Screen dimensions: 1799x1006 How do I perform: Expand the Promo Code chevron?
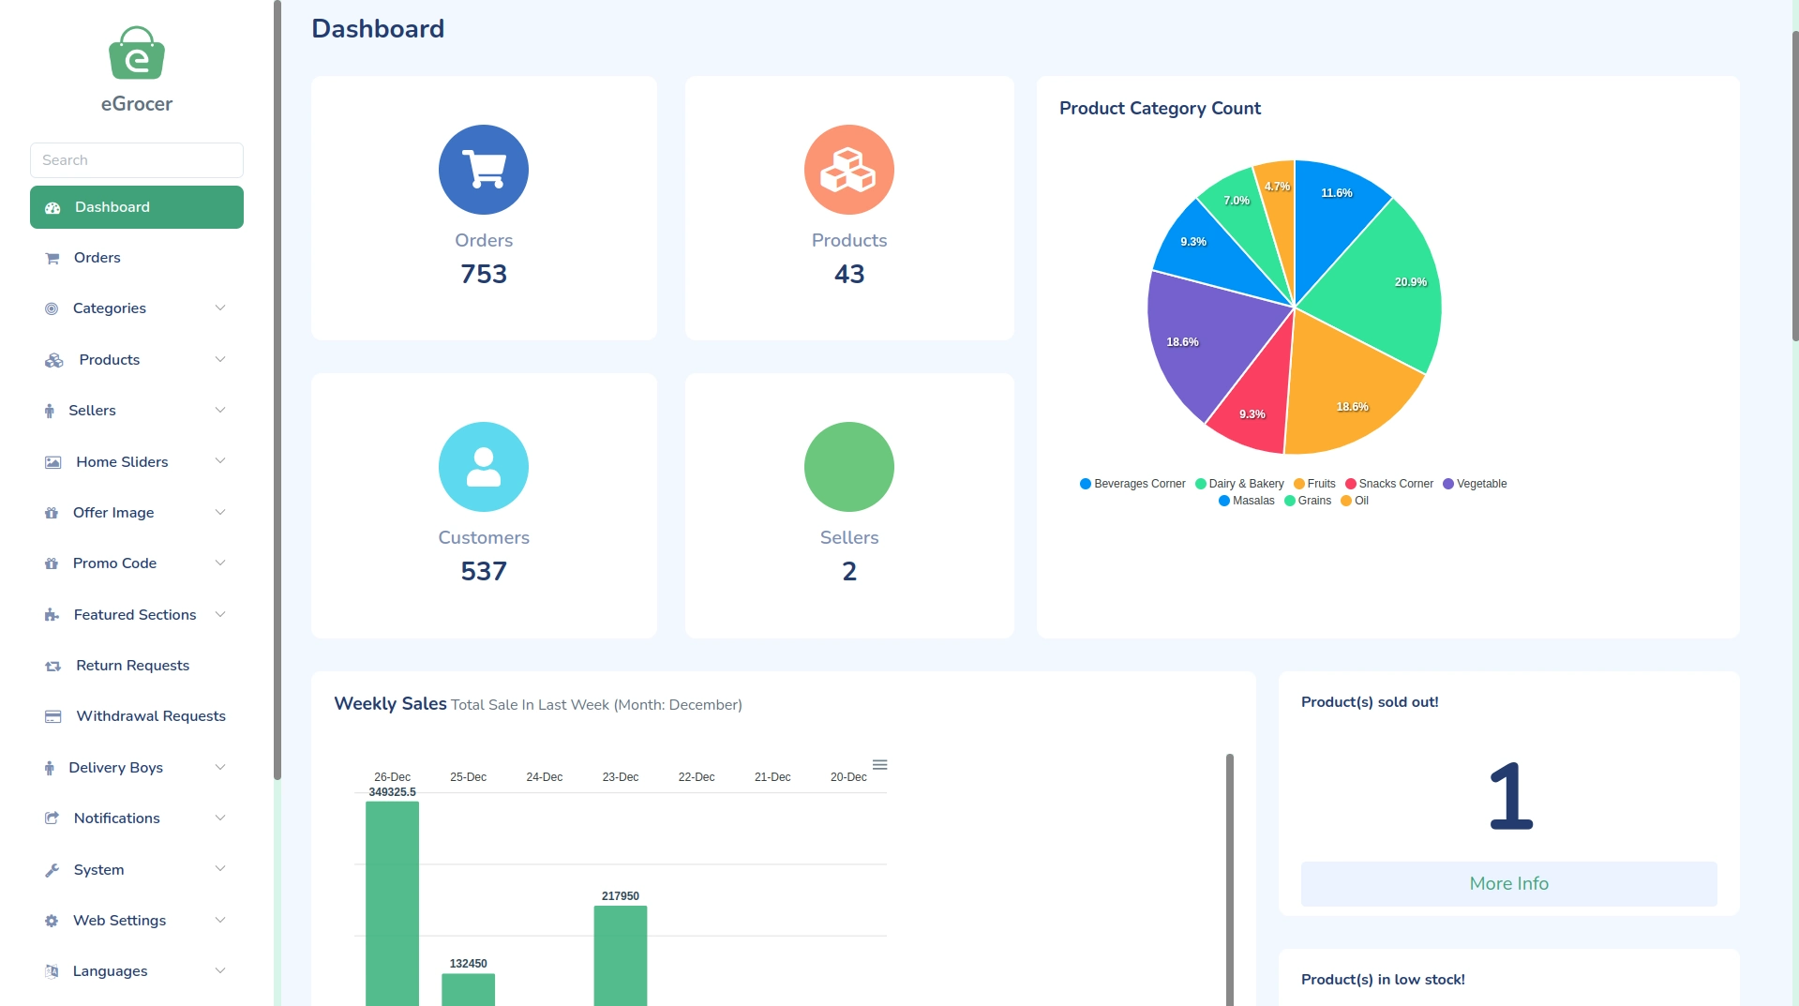(x=220, y=563)
